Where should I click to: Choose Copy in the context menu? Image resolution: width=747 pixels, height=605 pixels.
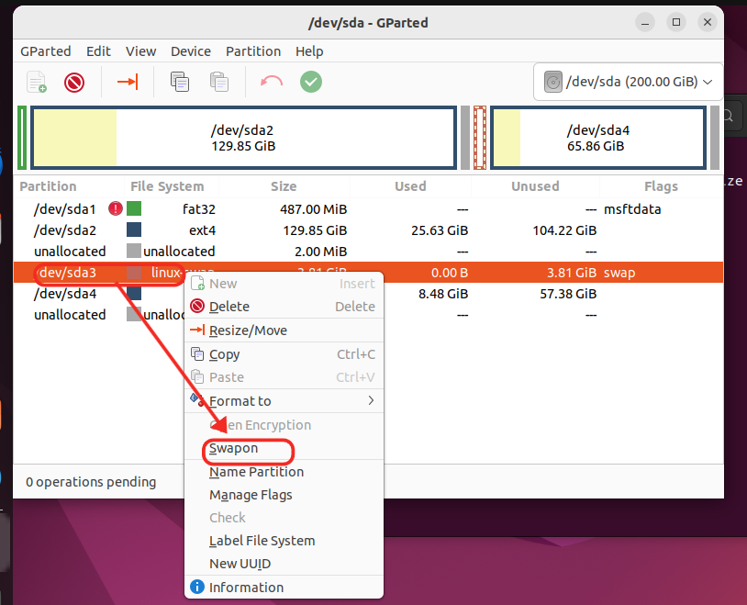pos(284,354)
